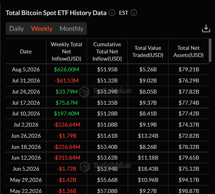Click the SoSoValue watermark logo near Jul 24

click(x=84, y=92)
